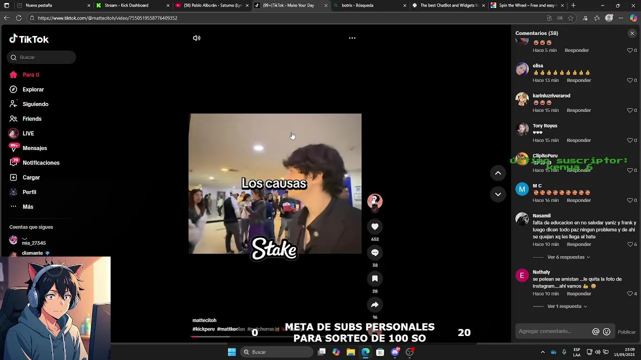The width and height of the screenshot is (641, 360).
Task: Click the TikTok logo
Action: tap(29, 39)
